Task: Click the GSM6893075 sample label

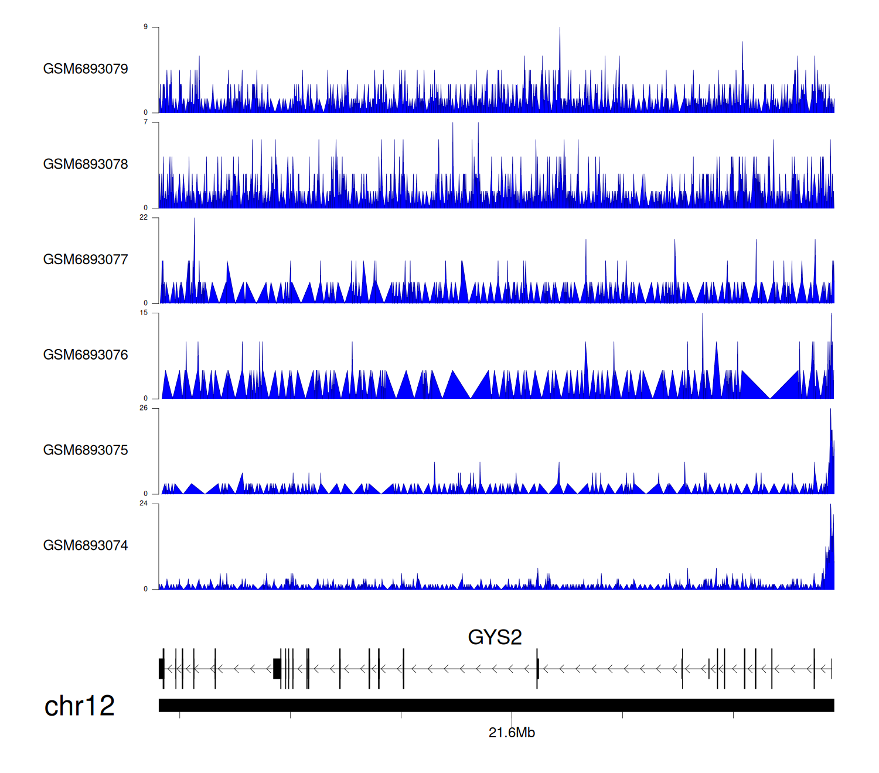Action: 86,450
